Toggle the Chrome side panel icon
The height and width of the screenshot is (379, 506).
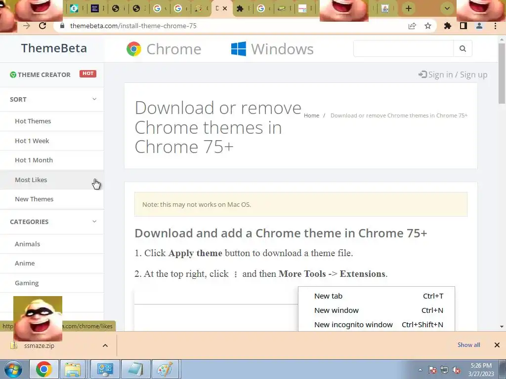(x=464, y=26)
